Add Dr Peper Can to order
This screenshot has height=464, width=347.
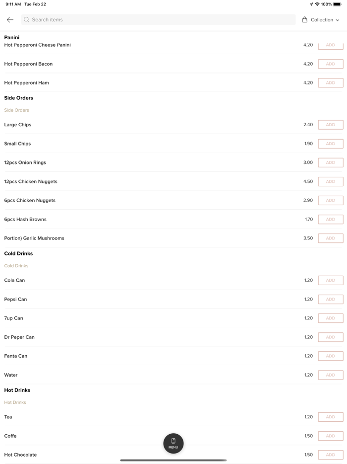point(331,337)
